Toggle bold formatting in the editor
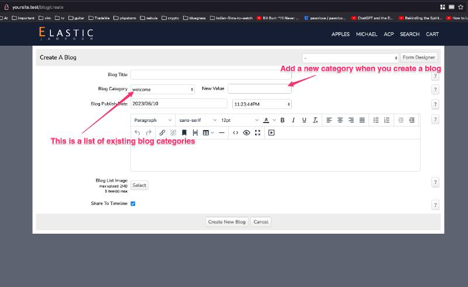468x287 pixels. (282, 120)
